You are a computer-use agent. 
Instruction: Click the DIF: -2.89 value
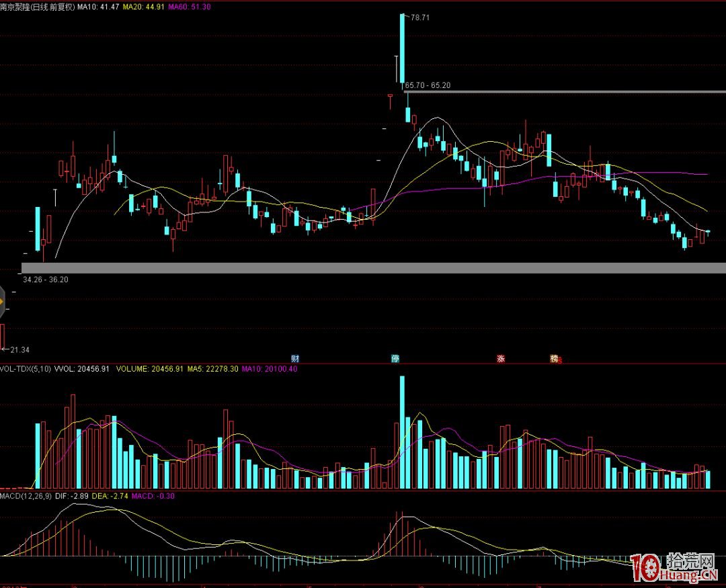(x=72, y=496)
